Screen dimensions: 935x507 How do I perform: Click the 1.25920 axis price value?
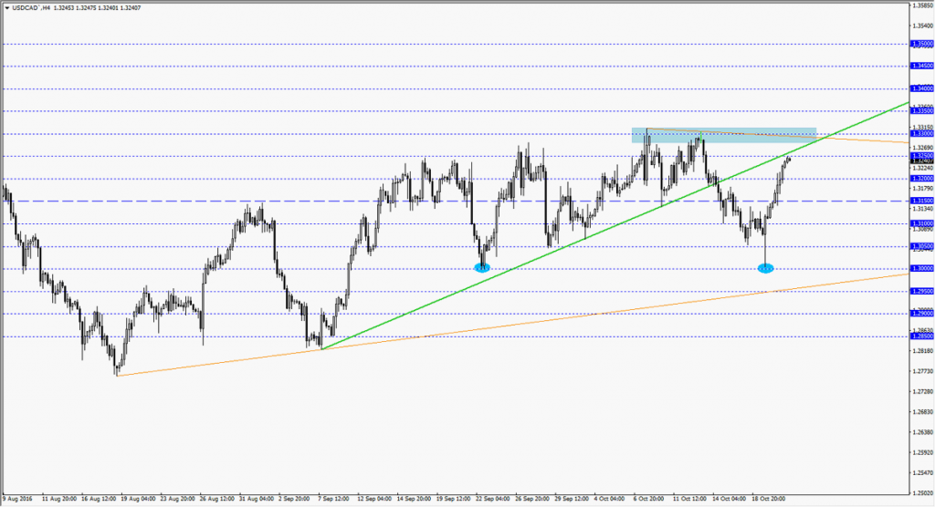922,453
